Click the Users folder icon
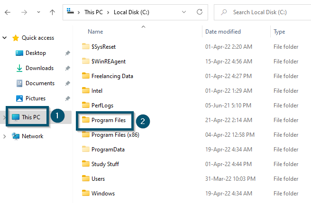The image size is (311, 203). (x=86, y=178)
